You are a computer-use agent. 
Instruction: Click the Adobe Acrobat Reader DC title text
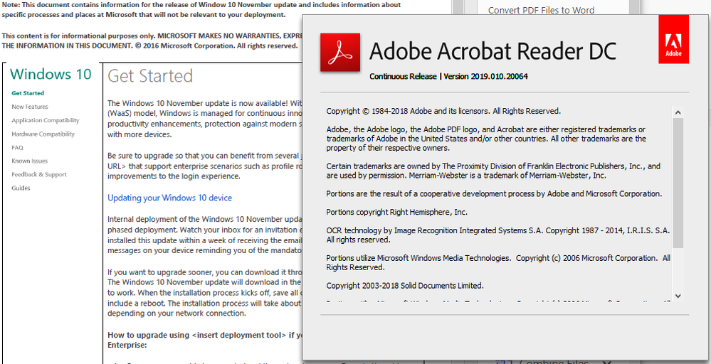pos(493,50)
